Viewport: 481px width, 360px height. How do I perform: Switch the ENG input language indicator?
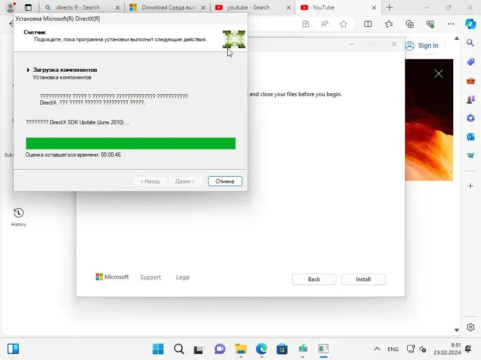[393, 349]
